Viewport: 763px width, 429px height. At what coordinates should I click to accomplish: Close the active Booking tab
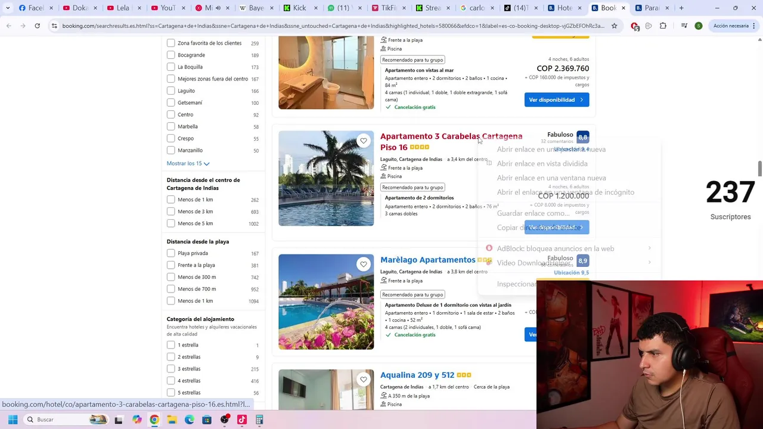(624, 8)
